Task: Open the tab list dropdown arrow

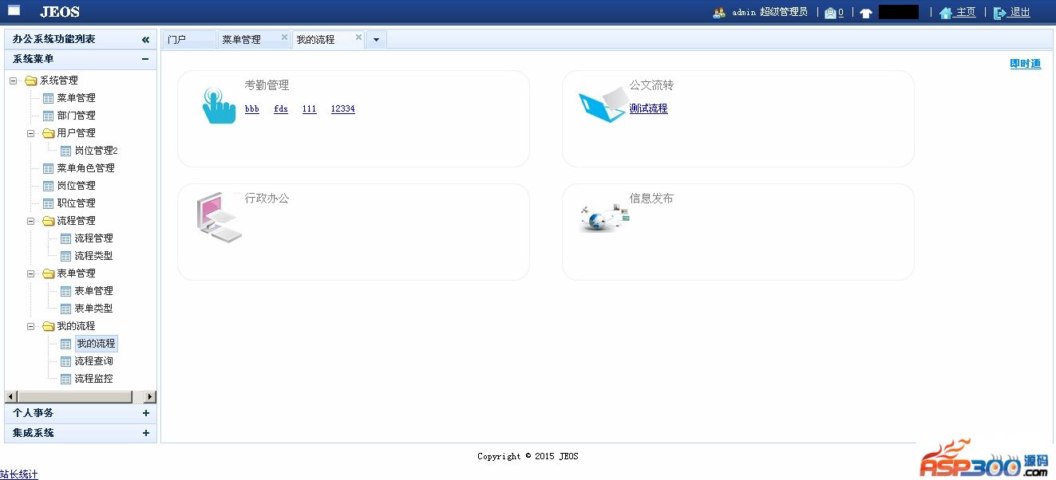Action: [x=377, y=40]
